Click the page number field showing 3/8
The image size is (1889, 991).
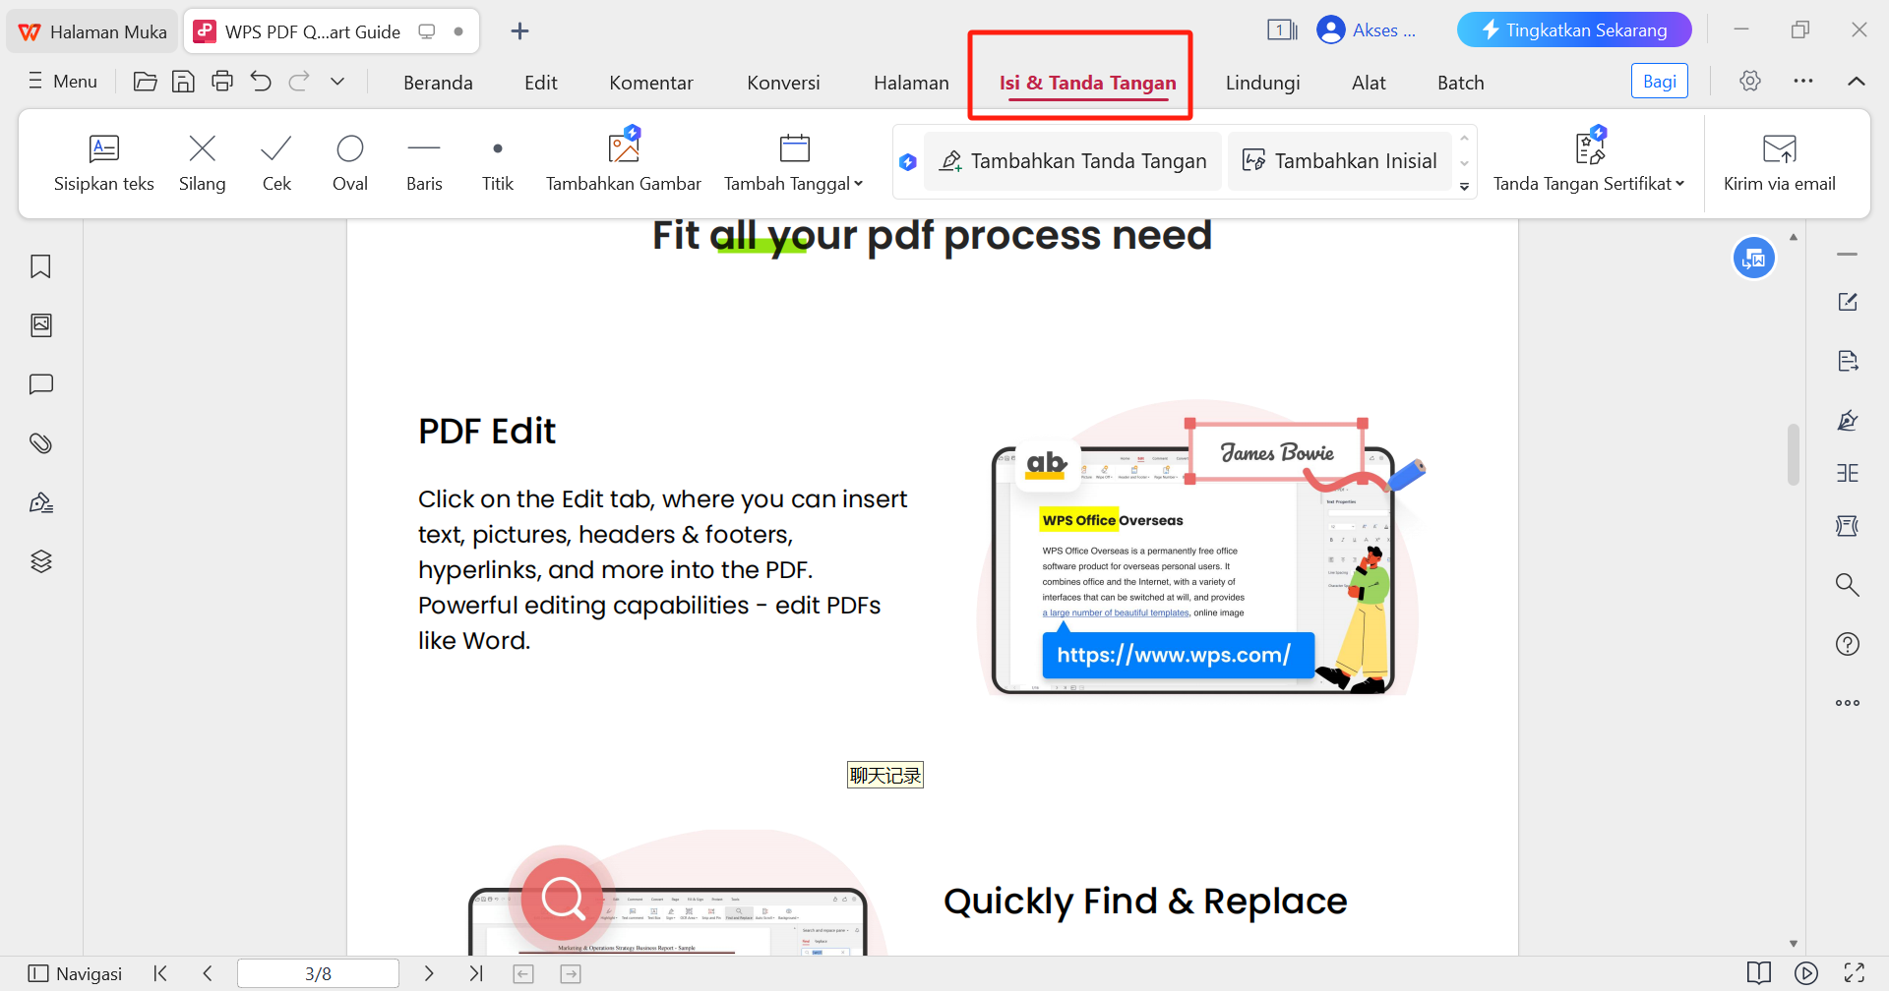(318, 973)
